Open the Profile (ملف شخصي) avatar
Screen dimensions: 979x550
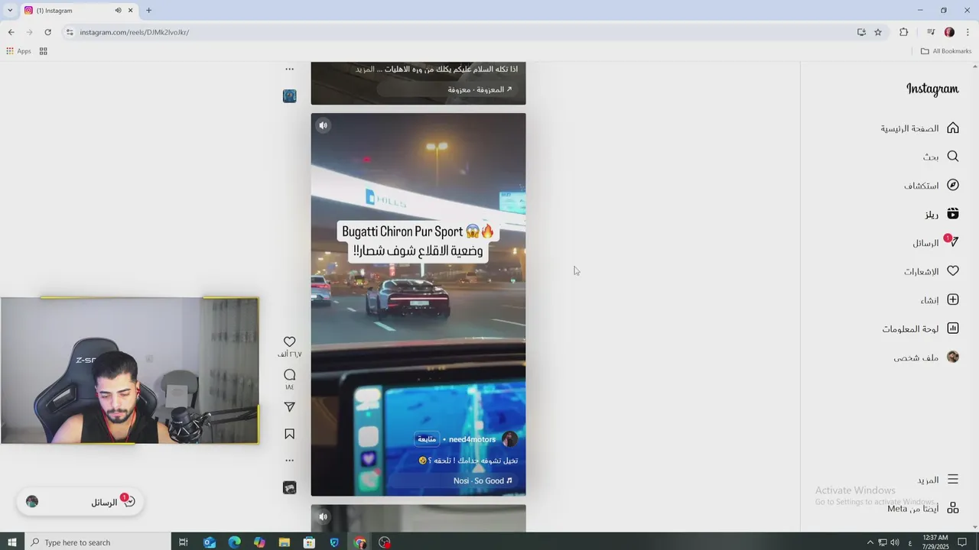click(952, 357)
